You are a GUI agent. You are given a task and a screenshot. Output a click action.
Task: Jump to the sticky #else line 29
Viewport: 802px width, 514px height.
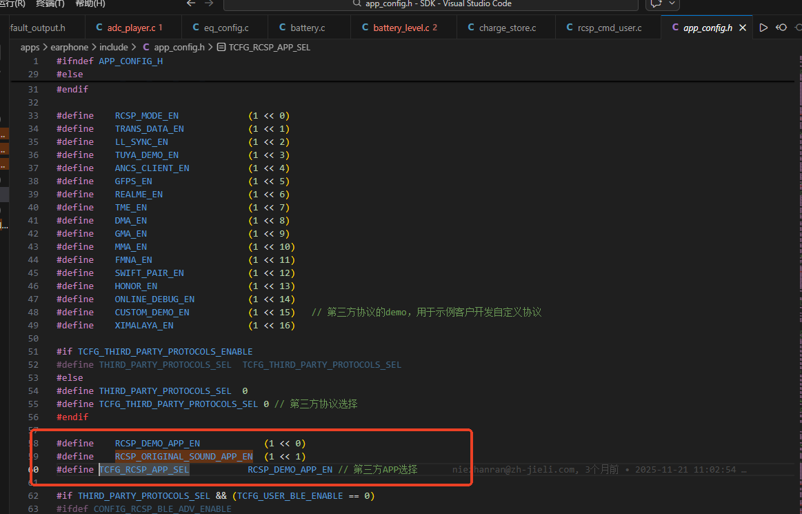70,75
